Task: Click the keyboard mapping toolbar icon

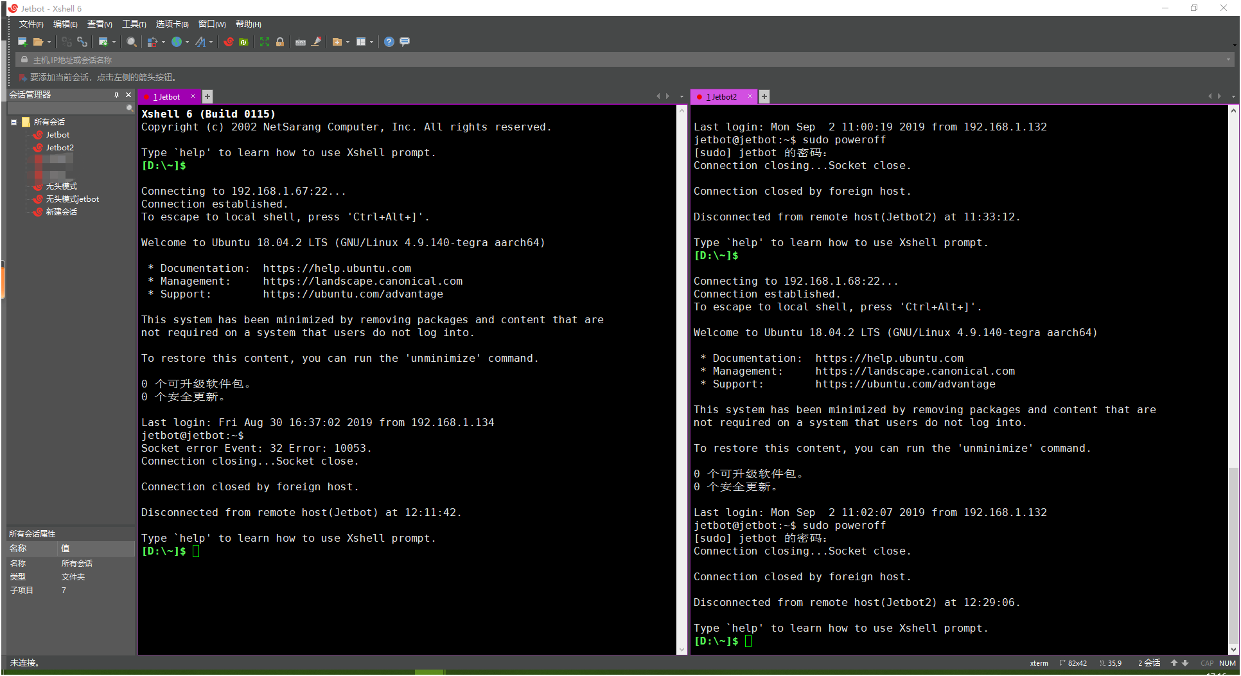Action: [301, 42]
